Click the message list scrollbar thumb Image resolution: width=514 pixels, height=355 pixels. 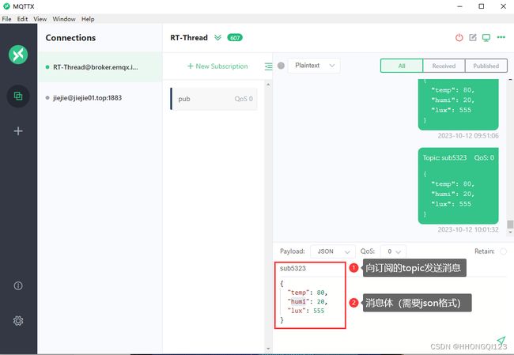510,225
